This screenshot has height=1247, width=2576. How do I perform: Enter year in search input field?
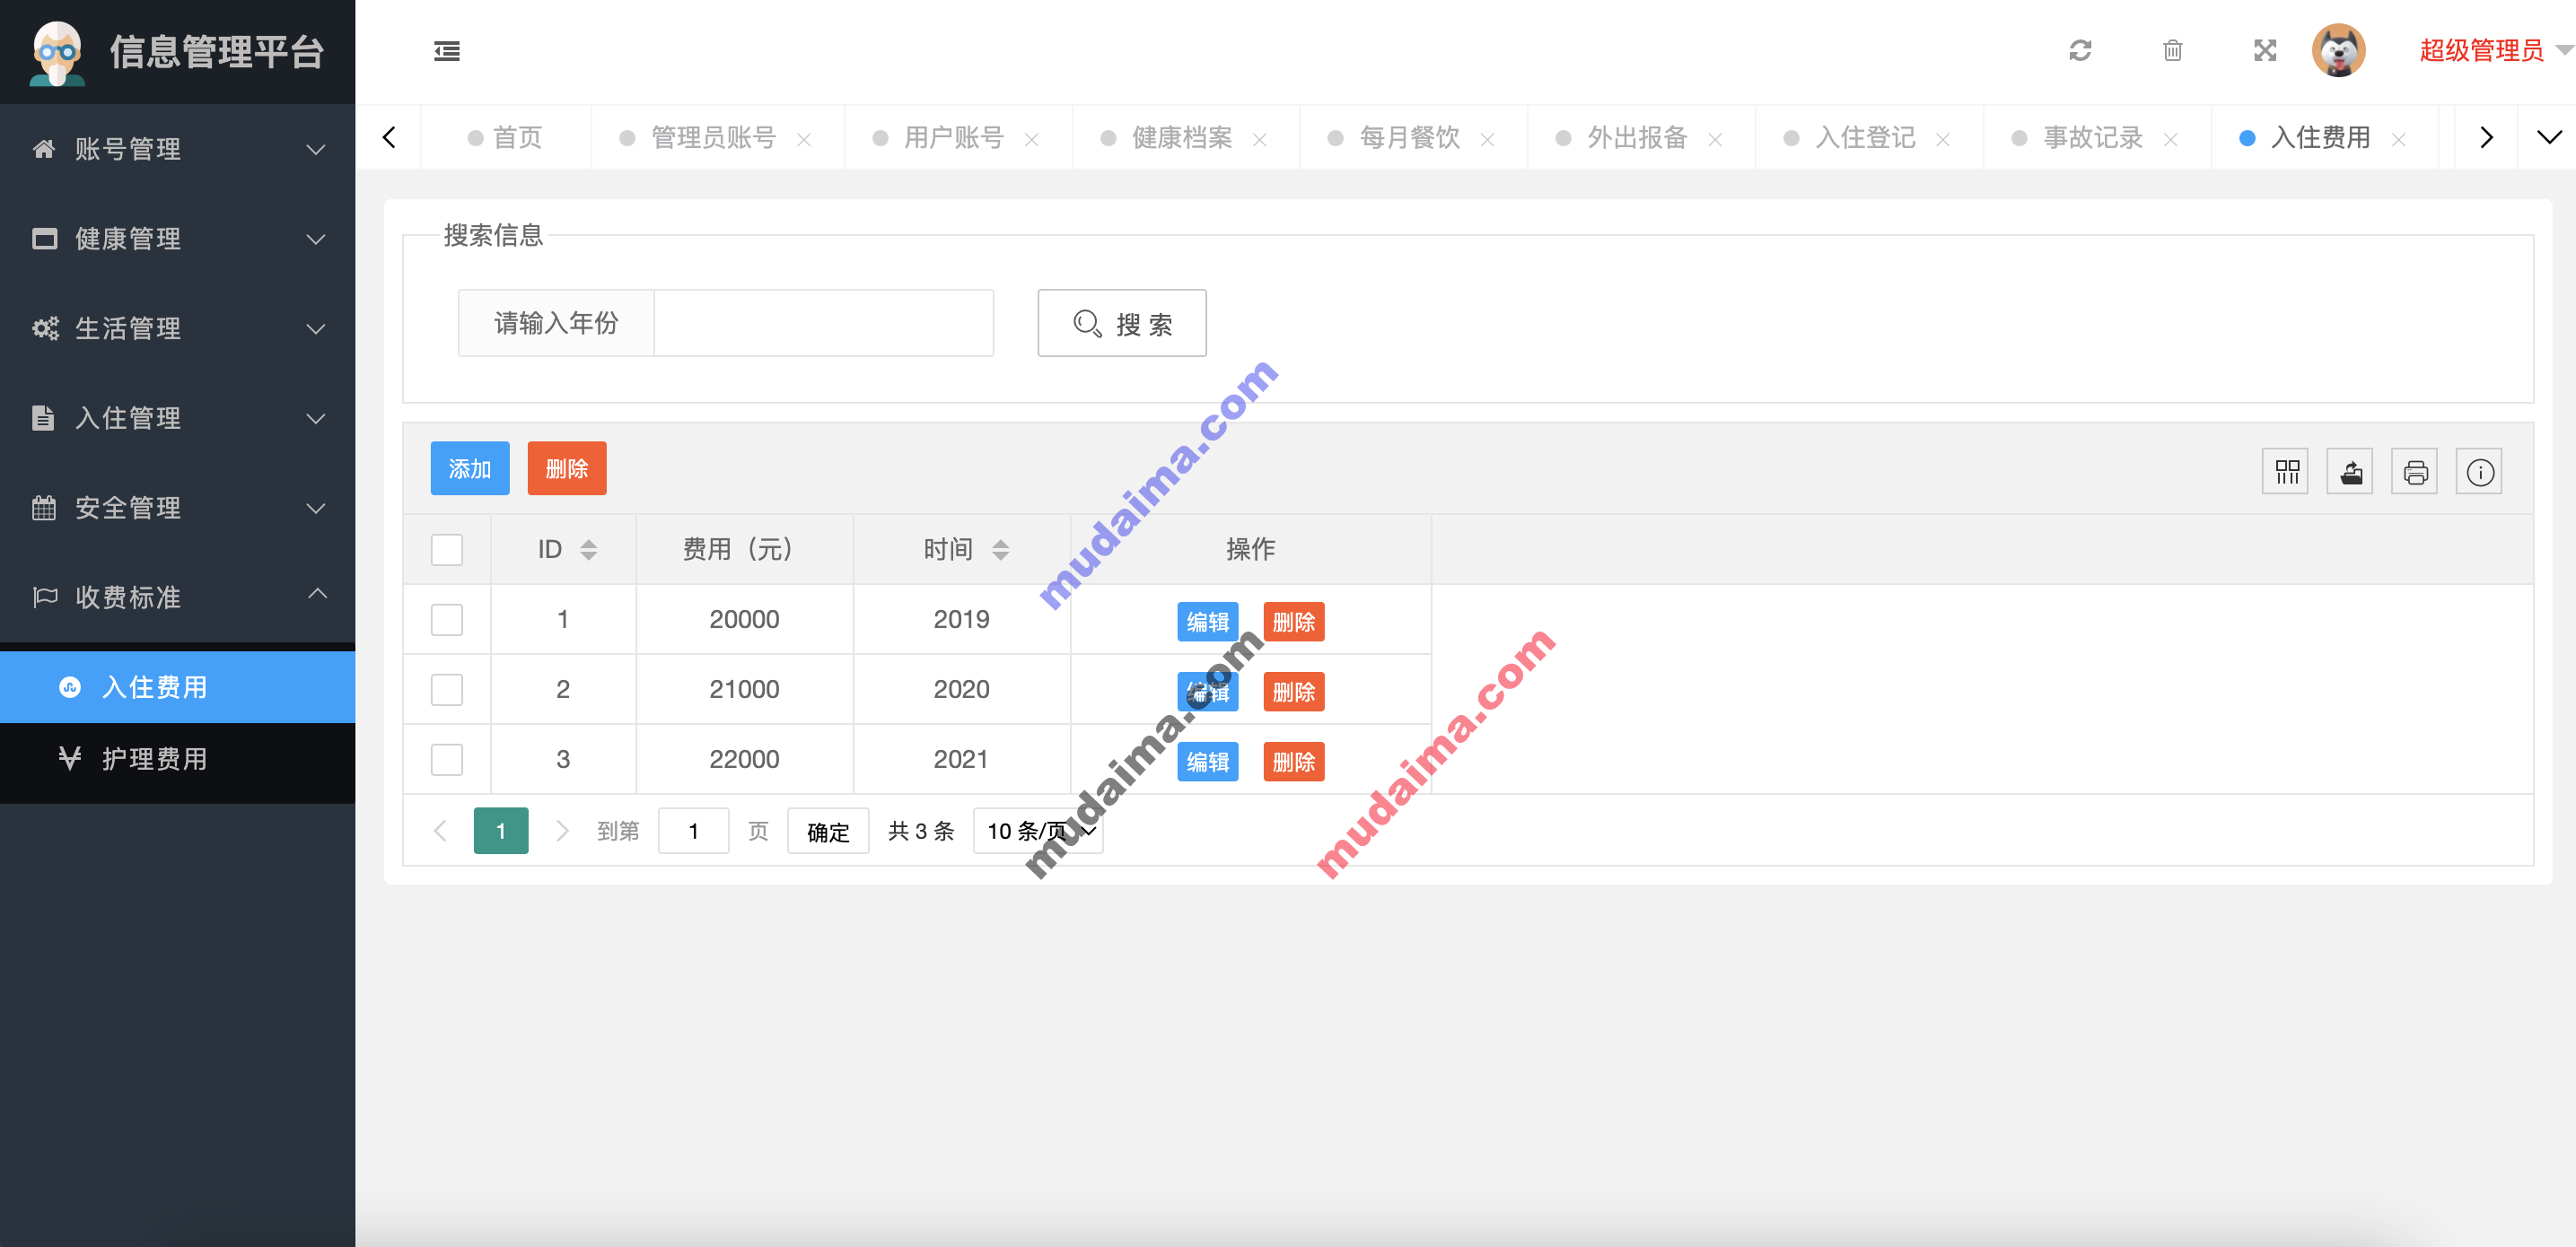click(821, 322)
